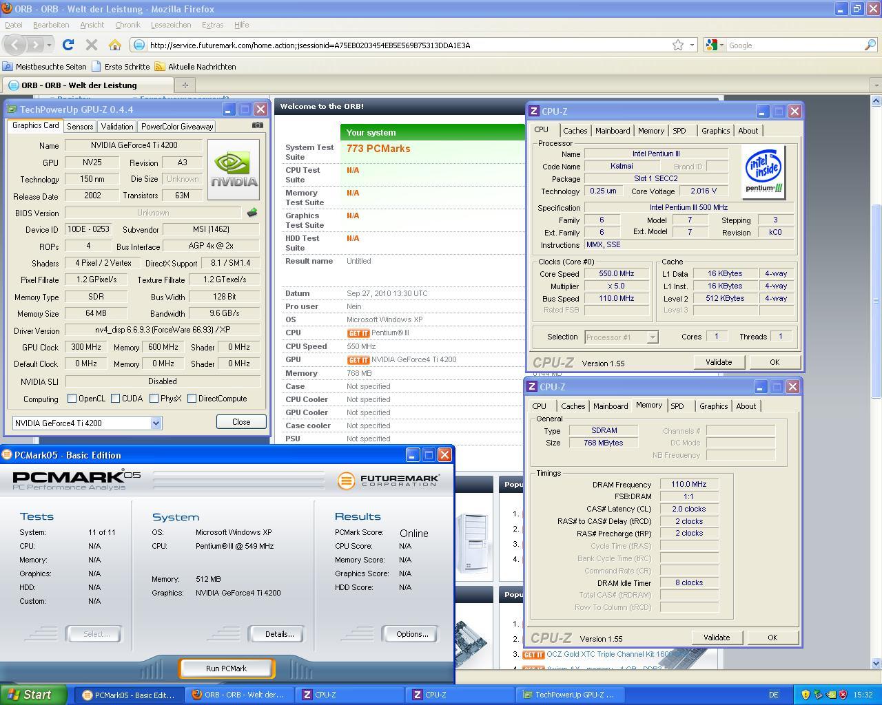The width and height of the screenshot is (882, 705).
Task: Click the first GET IT badge next to Pentium III
Action: click(x=358, y=333)
